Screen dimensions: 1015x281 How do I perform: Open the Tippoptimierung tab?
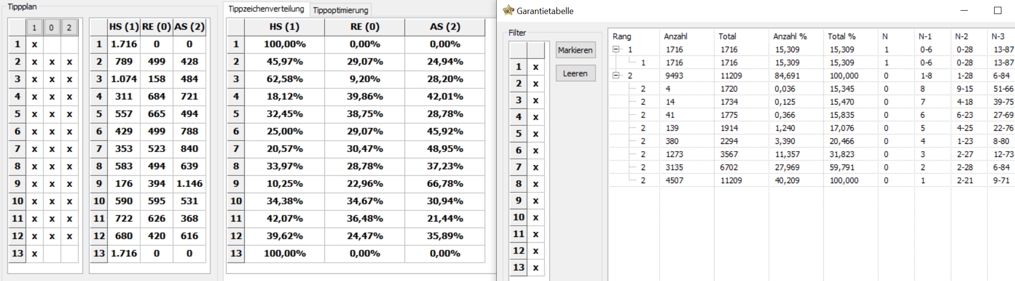[x=340, y=10]
